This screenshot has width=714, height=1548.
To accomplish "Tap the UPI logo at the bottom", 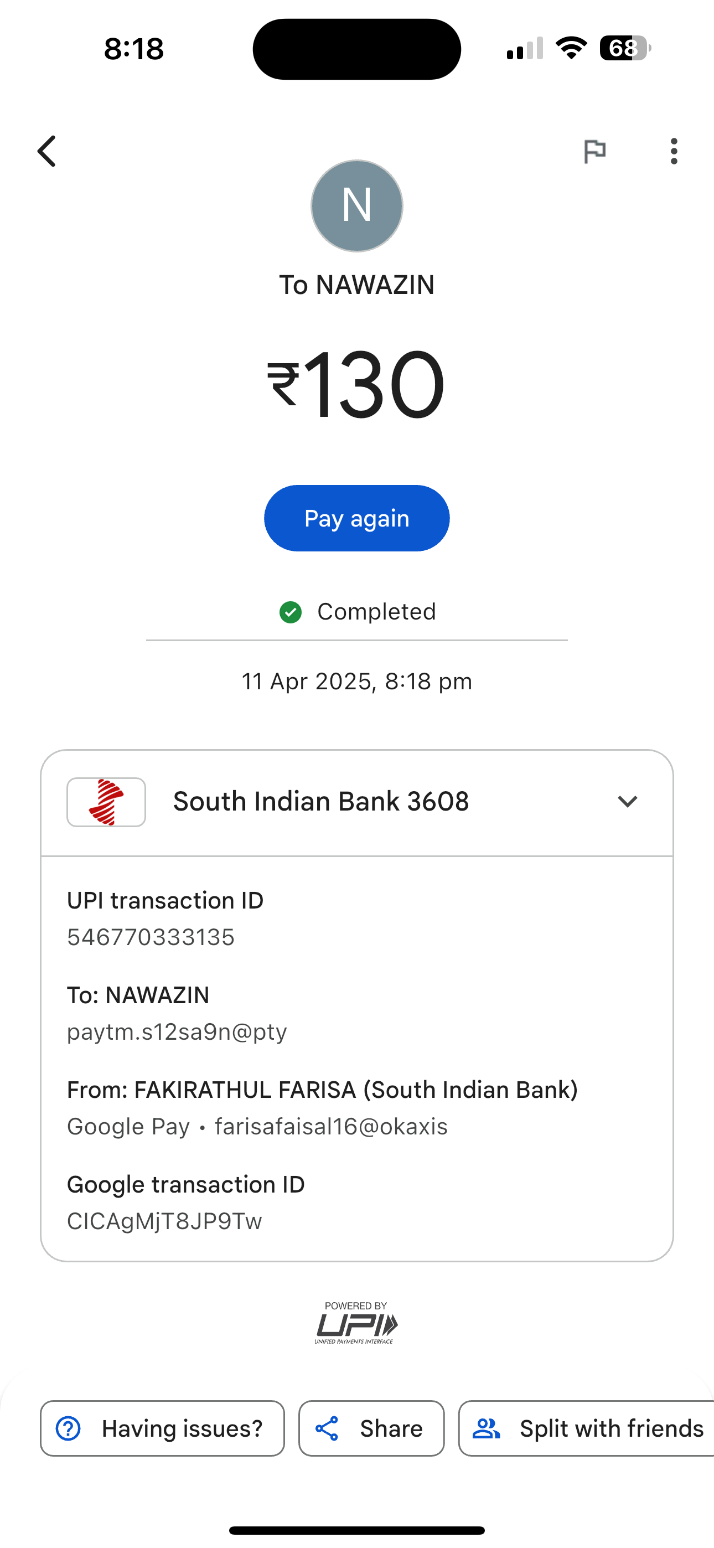I will [356, 1323].
